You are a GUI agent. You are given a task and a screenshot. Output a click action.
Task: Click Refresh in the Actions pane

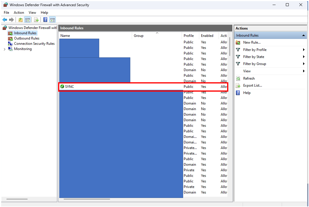click(249, 78)
